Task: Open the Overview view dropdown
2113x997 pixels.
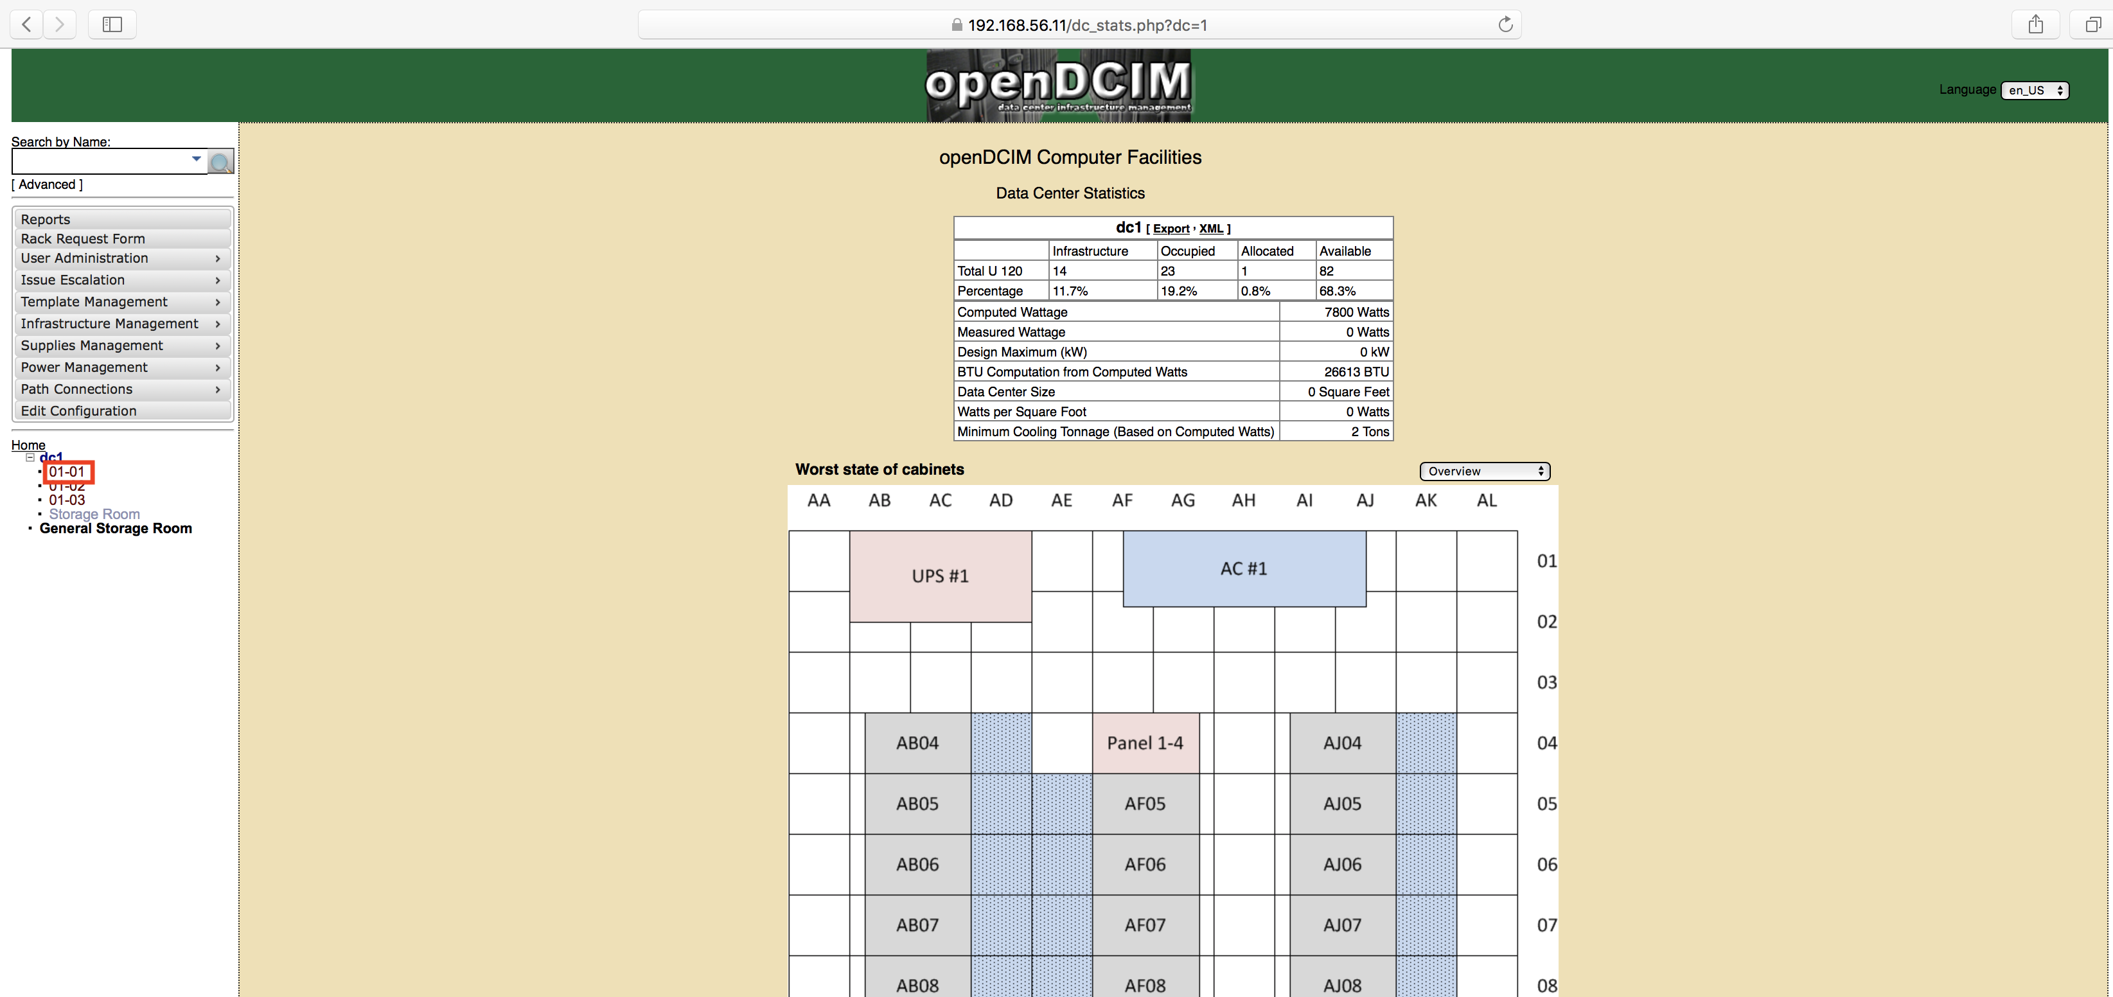Action: (x=1485, y=472)
